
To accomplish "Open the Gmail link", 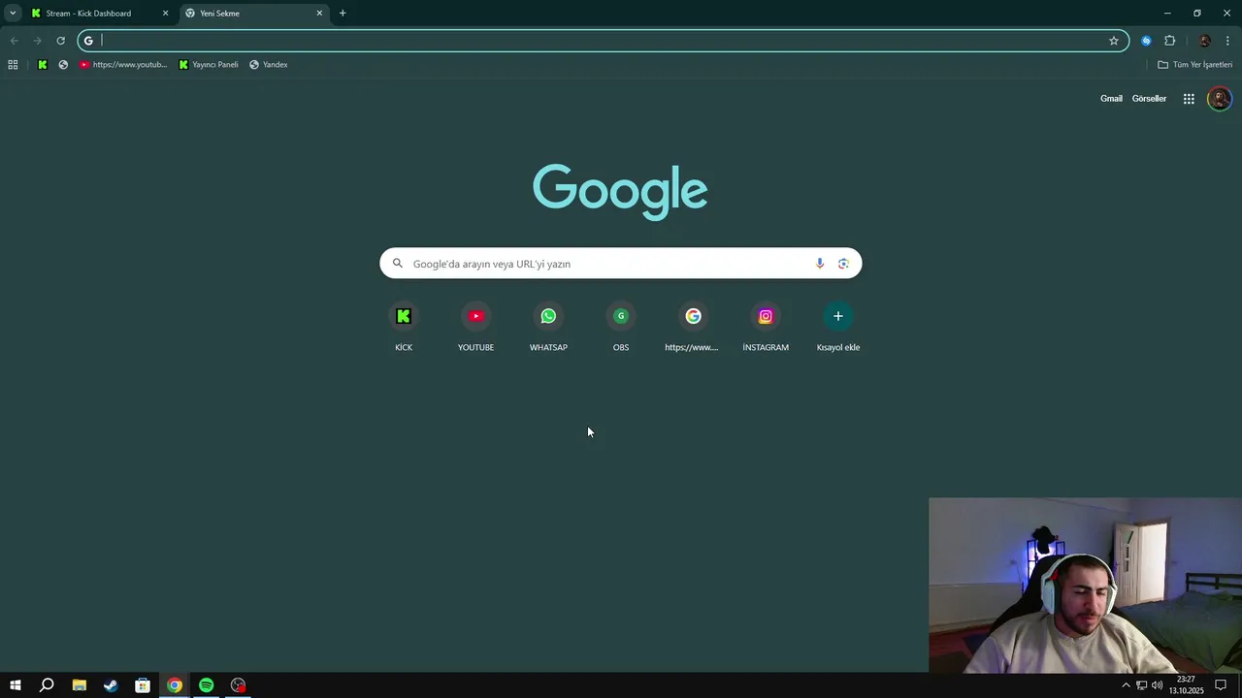I will coord(1111,99).
